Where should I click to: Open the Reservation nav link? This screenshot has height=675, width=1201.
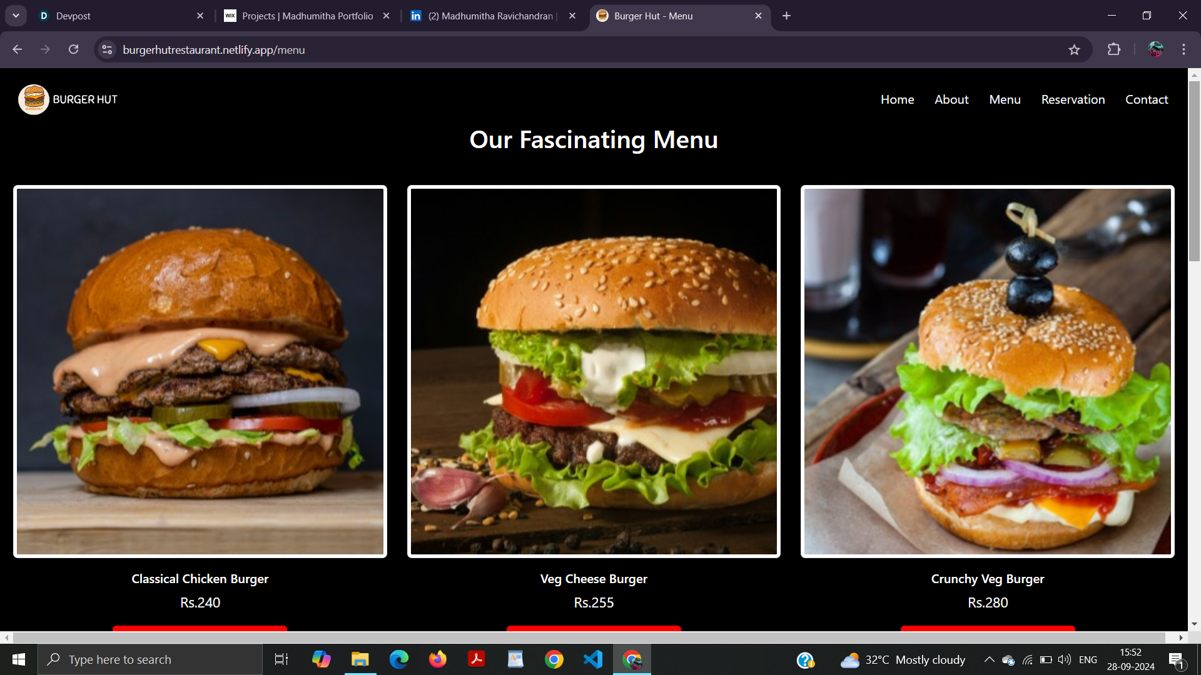[x=1073, y=99]
